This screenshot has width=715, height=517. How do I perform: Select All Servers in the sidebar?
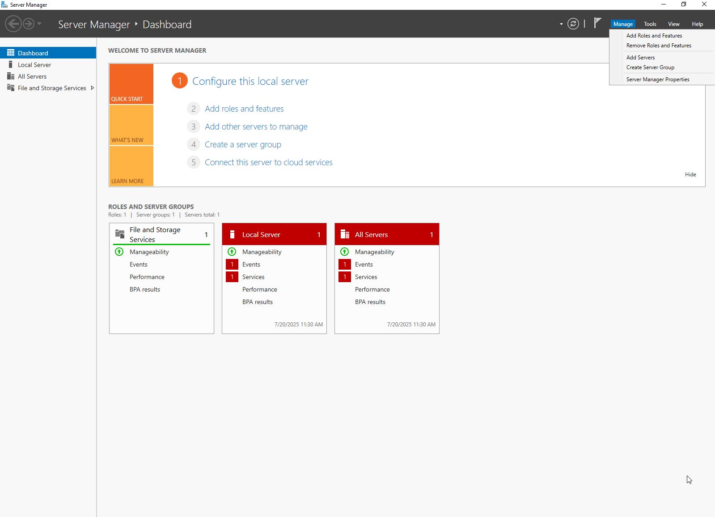[x=32, y=76]
